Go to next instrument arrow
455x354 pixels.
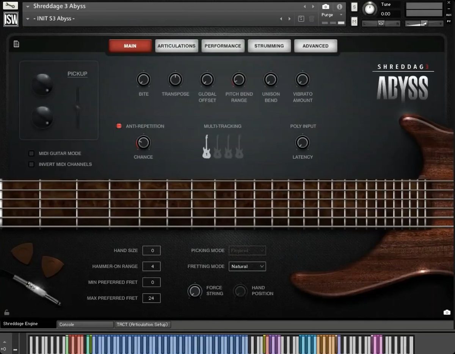point(313,6)
